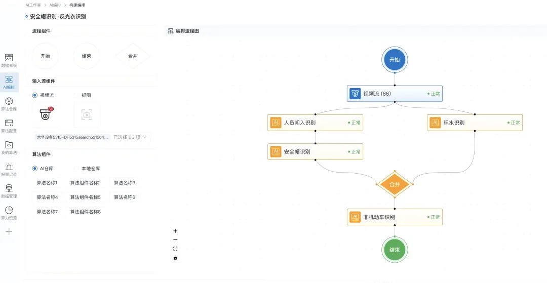
Task: Open the 报警记录 alarm icon
Action: click(9, 167)
